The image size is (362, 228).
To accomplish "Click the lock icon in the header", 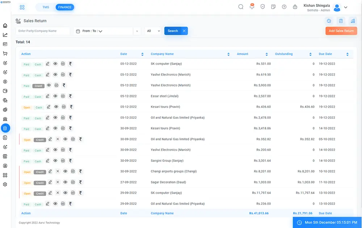I will 295,7.
